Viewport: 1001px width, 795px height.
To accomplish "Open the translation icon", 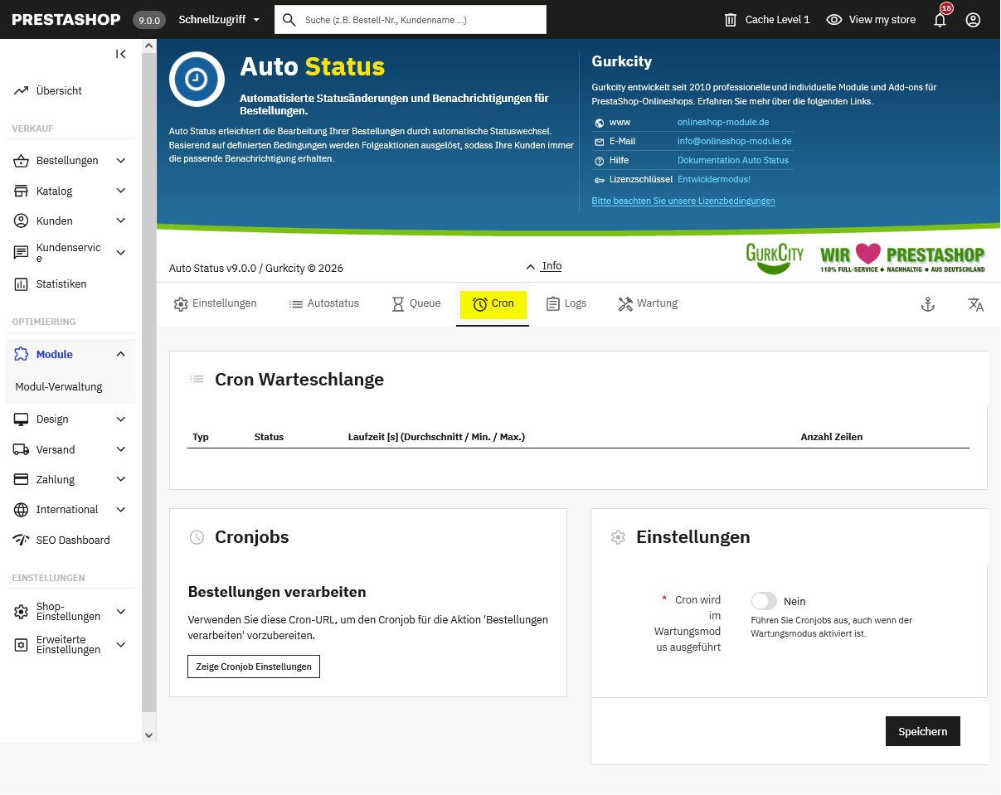I will click(x=976, y=304).
